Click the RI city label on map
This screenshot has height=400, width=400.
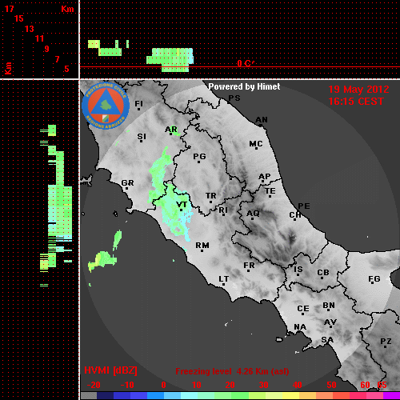point(223,210)
